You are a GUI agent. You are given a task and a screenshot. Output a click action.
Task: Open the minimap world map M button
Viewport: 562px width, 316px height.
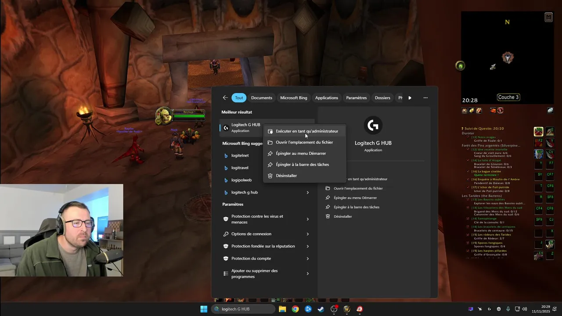(x=548, y=18)
